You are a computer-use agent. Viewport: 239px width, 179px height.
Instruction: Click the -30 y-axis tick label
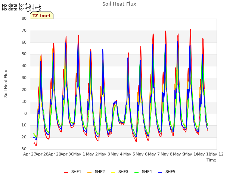click(24, 149)
